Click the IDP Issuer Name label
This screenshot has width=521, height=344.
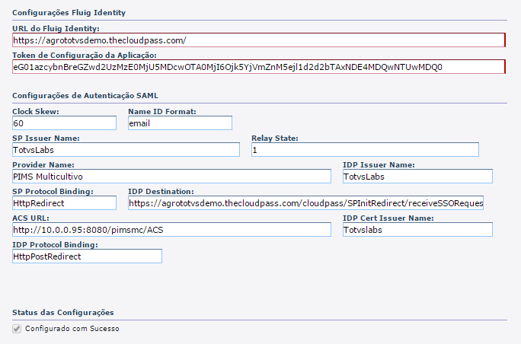(379, 164)
